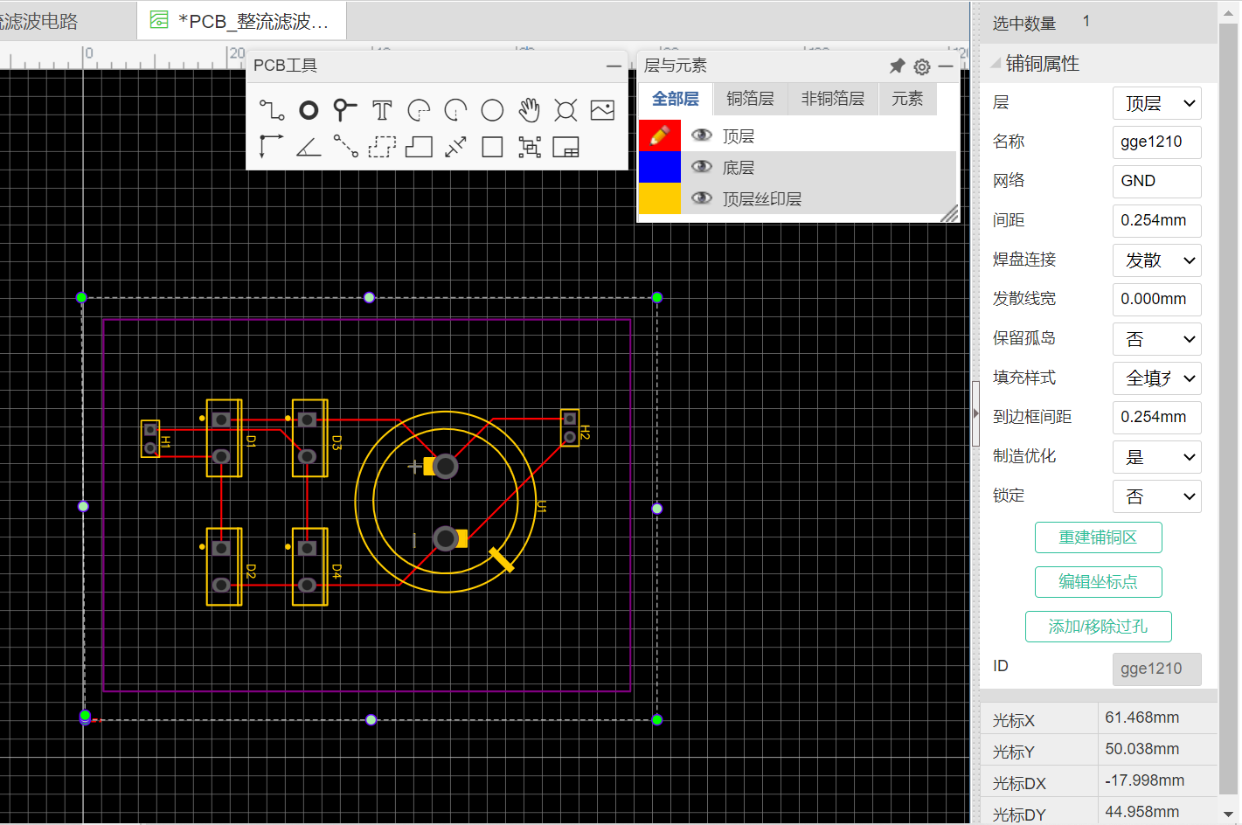1242x825 pixels.
Task: Select the Text tool in PCB工具
Action: pos(382,110)
